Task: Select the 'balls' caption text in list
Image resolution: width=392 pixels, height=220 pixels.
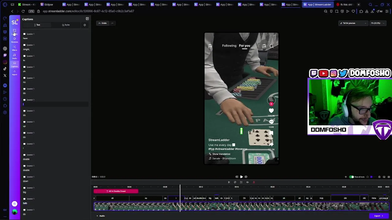Action: click(25, 203)
